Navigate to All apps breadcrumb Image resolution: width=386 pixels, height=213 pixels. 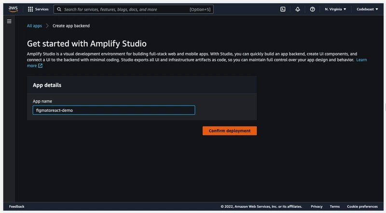click(x=34, y=26)
